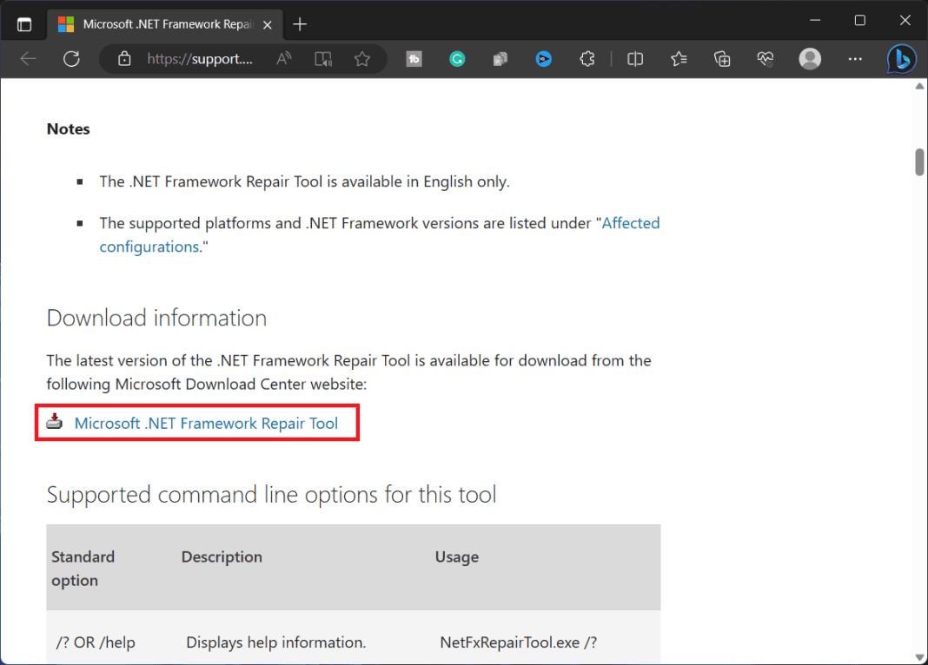928x665 pixels.
Task: Open Settings and more menu
Action: pos(855,59)
